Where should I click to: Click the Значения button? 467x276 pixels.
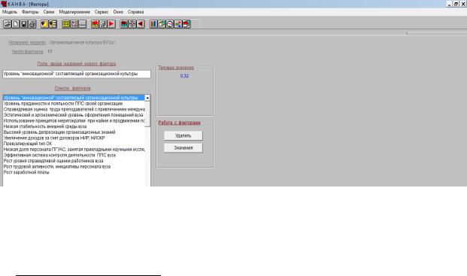[183, 148]
